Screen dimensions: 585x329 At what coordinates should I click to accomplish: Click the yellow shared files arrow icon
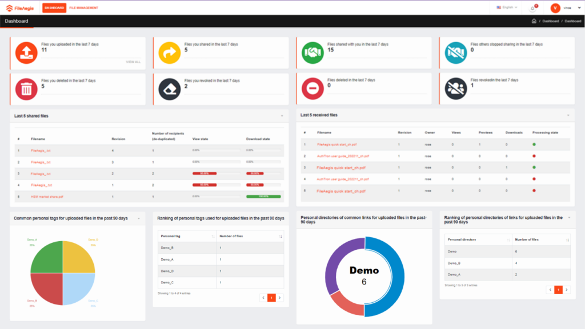click(169, 53)
